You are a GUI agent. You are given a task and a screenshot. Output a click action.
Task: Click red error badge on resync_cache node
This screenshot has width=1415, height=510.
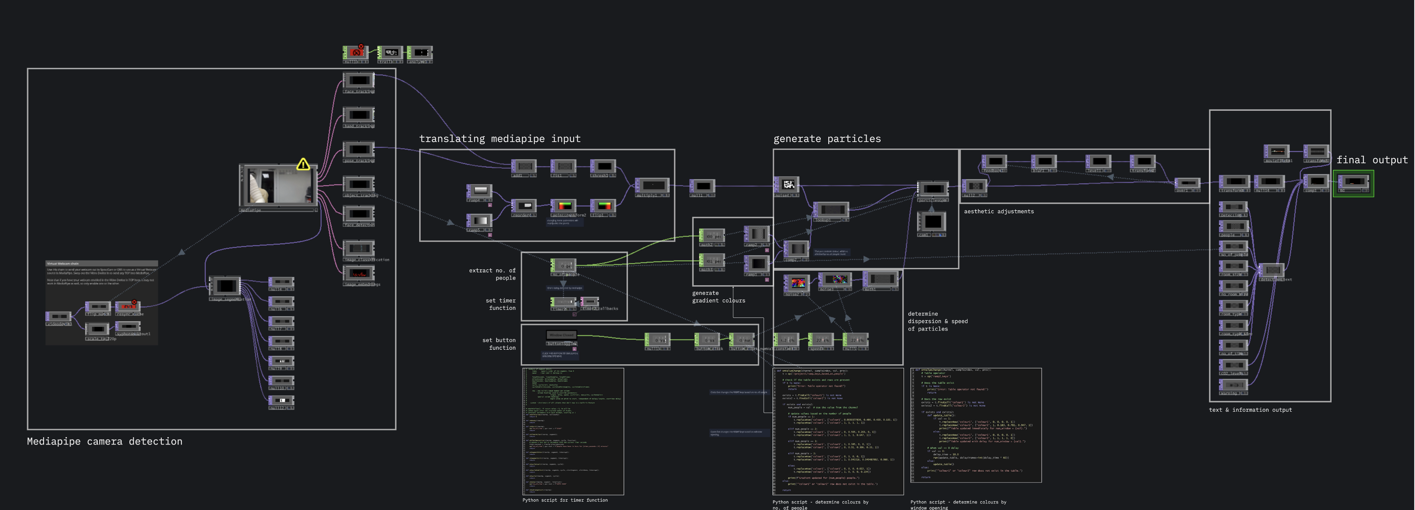[x=135, y=302]
